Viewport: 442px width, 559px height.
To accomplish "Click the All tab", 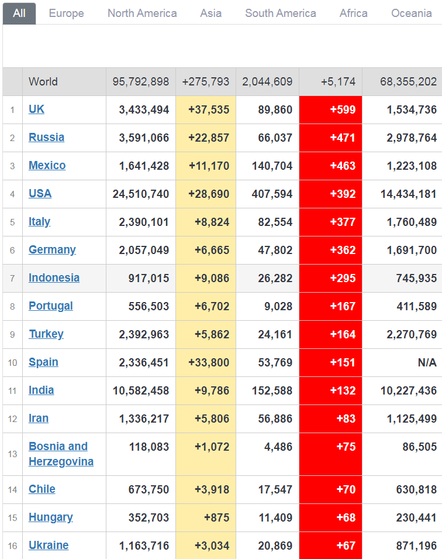I will click(19, 13).
